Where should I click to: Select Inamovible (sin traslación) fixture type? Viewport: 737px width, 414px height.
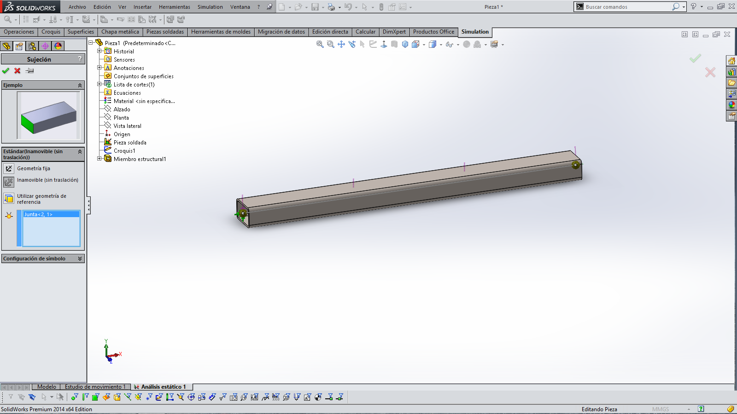pos(47,180)
